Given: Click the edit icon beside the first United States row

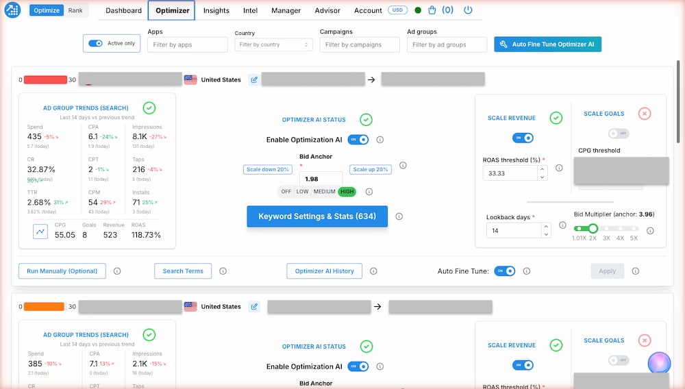Looking at the screenshot, I should click(x=254, y=80).
